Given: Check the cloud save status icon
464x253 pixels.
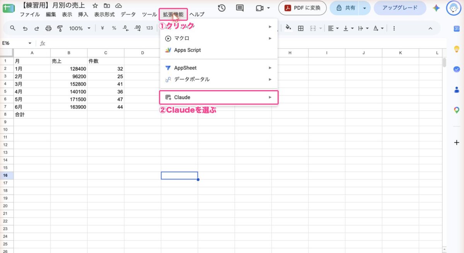Looking at the screenshot, I should [118, 6].
